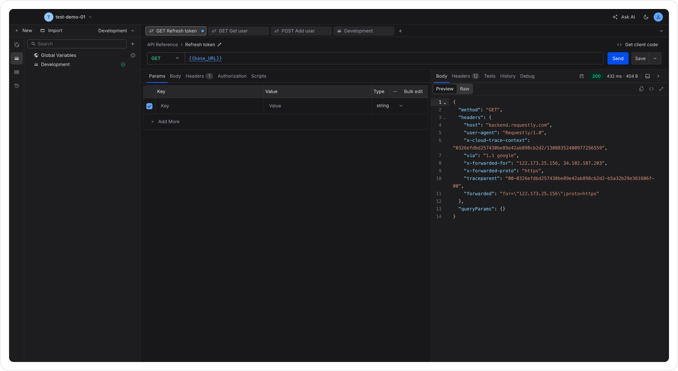Open Development environment selector dropdown
The image size is (678, 371).
116,31
